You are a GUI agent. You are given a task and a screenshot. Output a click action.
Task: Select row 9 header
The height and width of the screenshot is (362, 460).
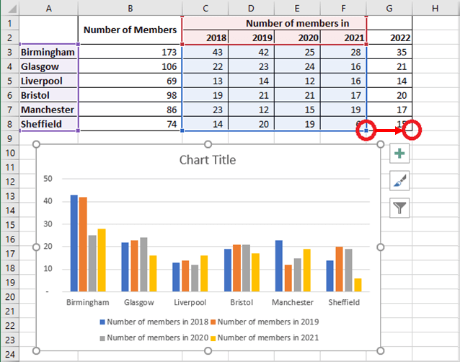point(10,138)
